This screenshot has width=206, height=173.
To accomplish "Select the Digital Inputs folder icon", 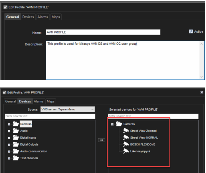I will tap(16, 138).
